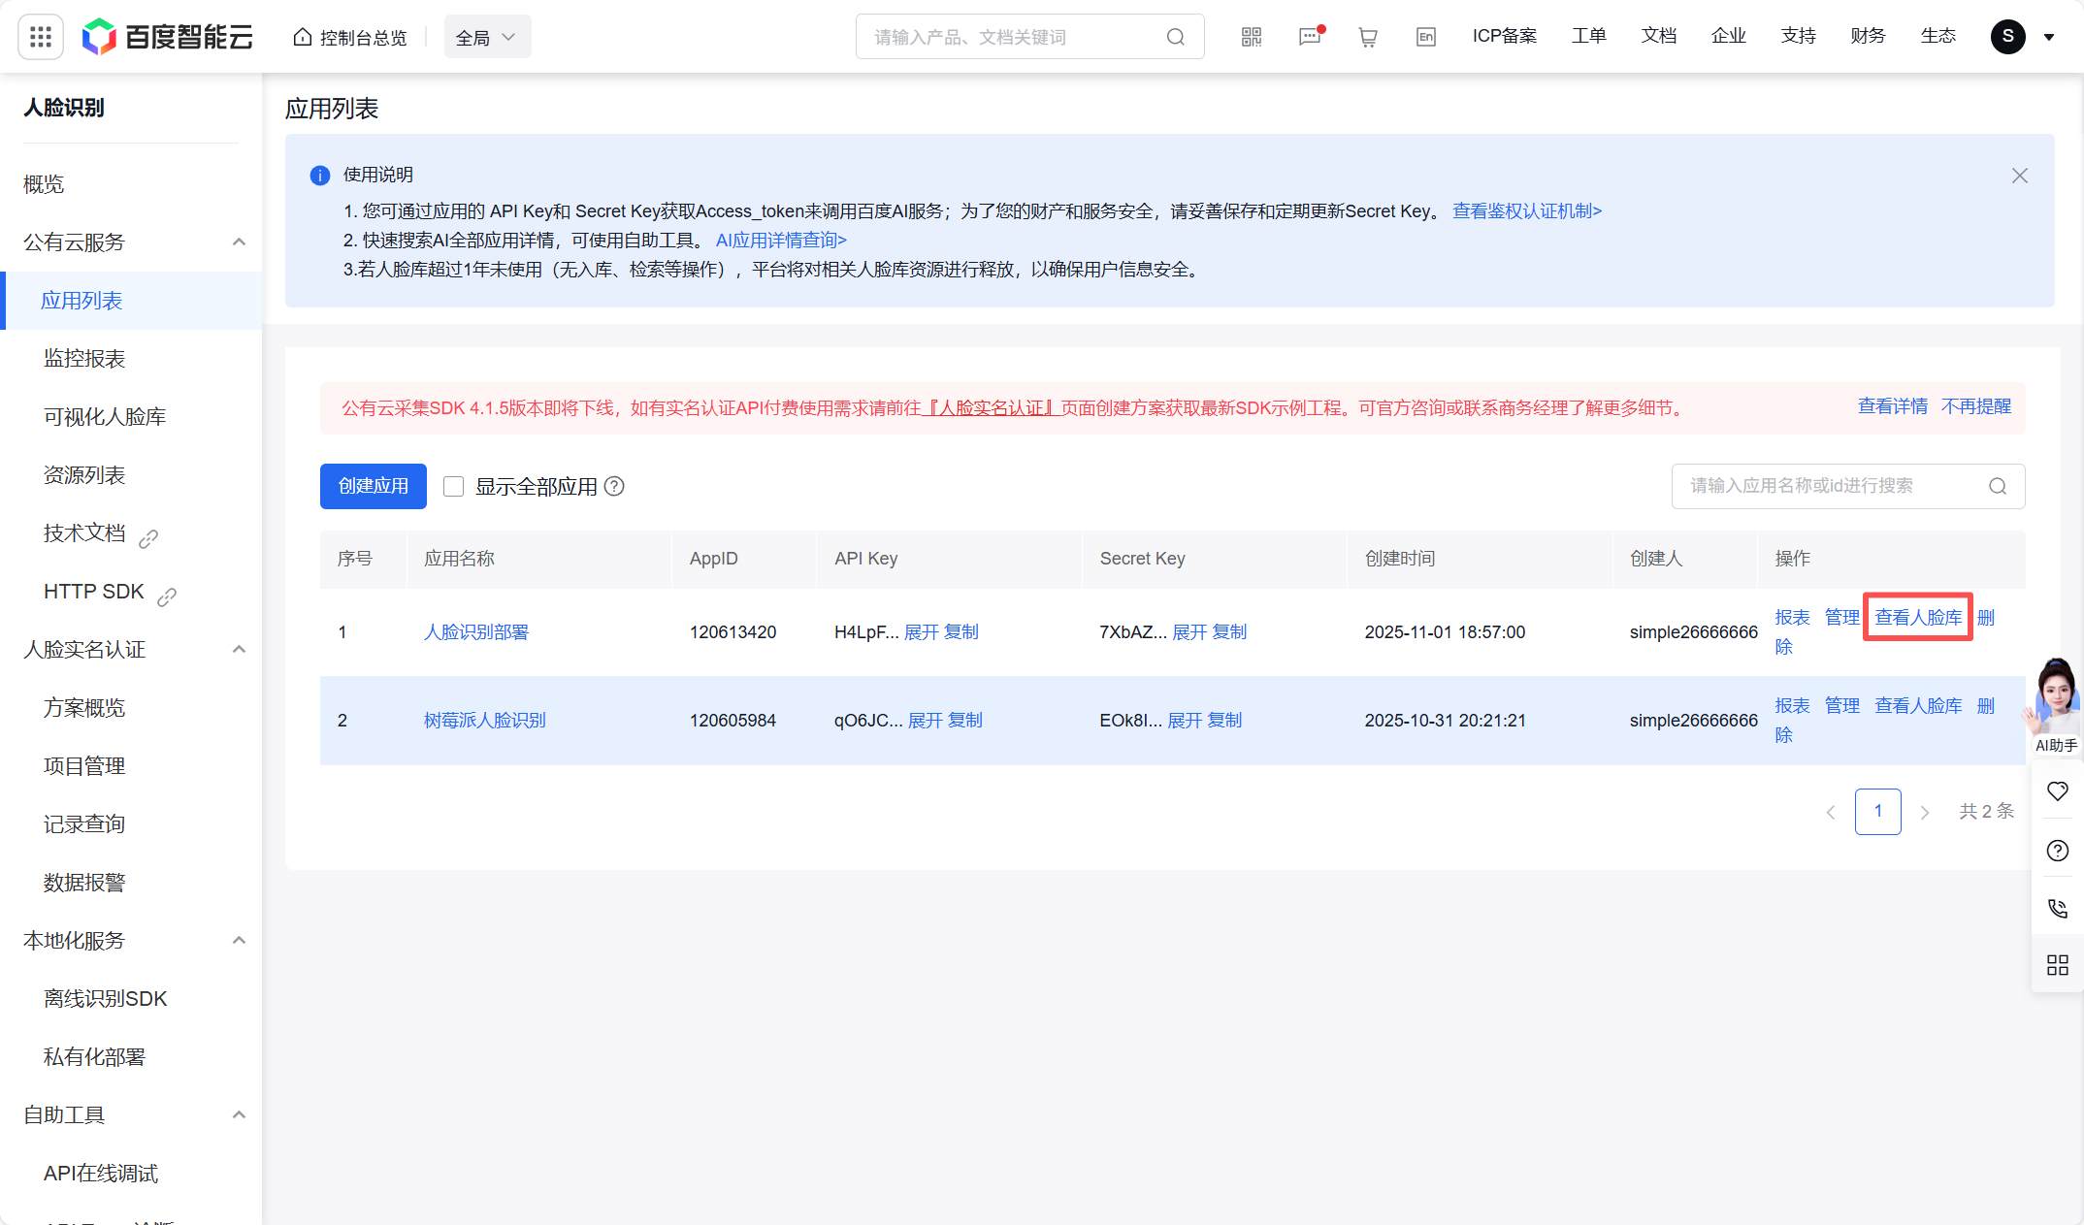Open 查看人脸库 for 人脸识别部署
2084x1225 pixels.
tap(1917, 617)
